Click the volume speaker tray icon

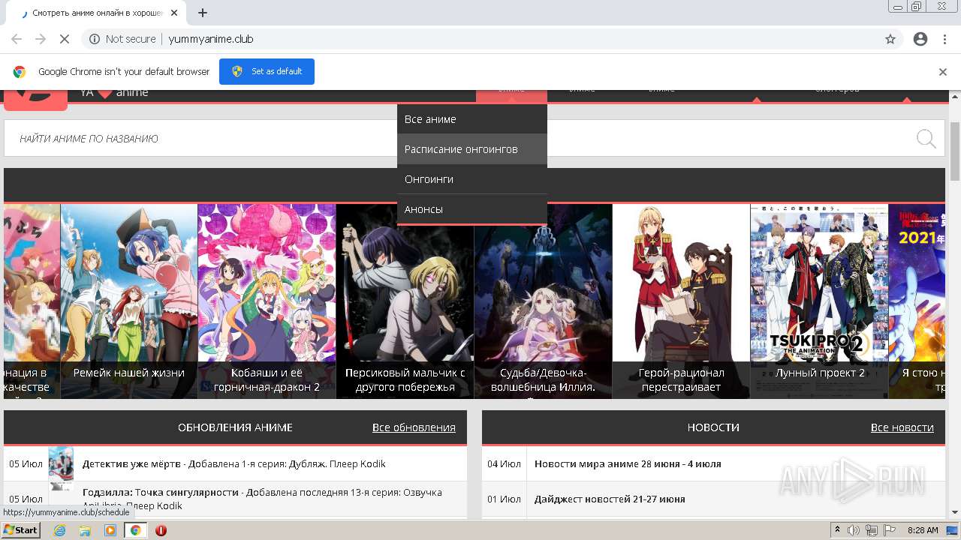click(854, 530)
